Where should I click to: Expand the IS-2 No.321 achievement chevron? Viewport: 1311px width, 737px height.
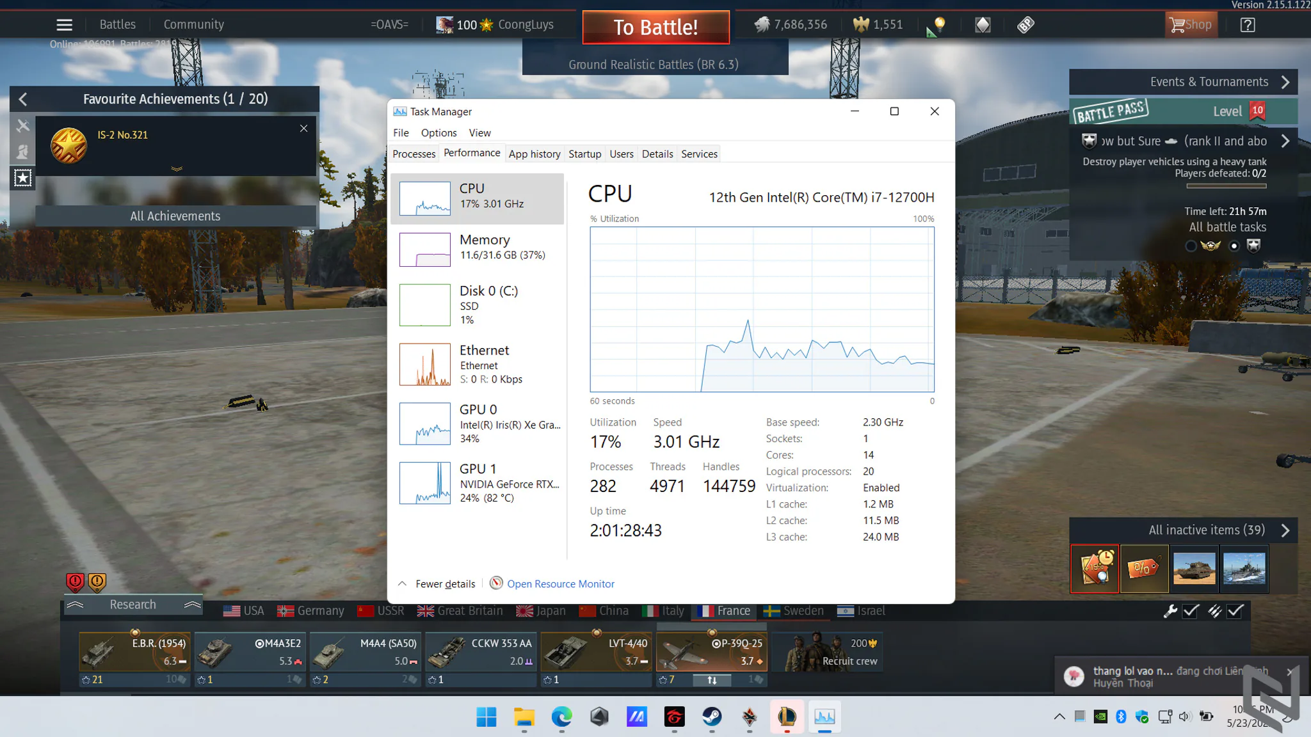[x=176, y=169]
